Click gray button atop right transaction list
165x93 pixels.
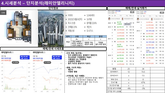pos(162,13)
